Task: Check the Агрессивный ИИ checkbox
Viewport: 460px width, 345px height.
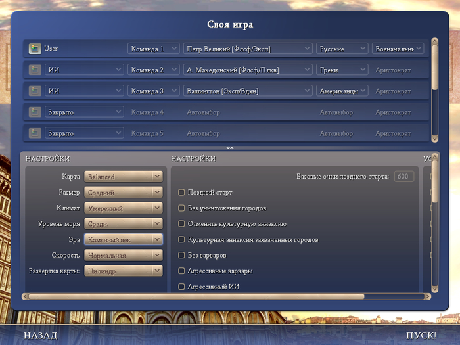Action: pos(181,287)
